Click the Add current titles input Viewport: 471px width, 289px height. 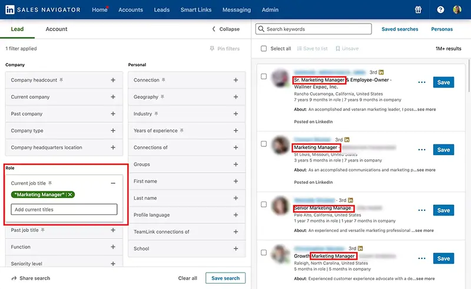tap(64, 209)
